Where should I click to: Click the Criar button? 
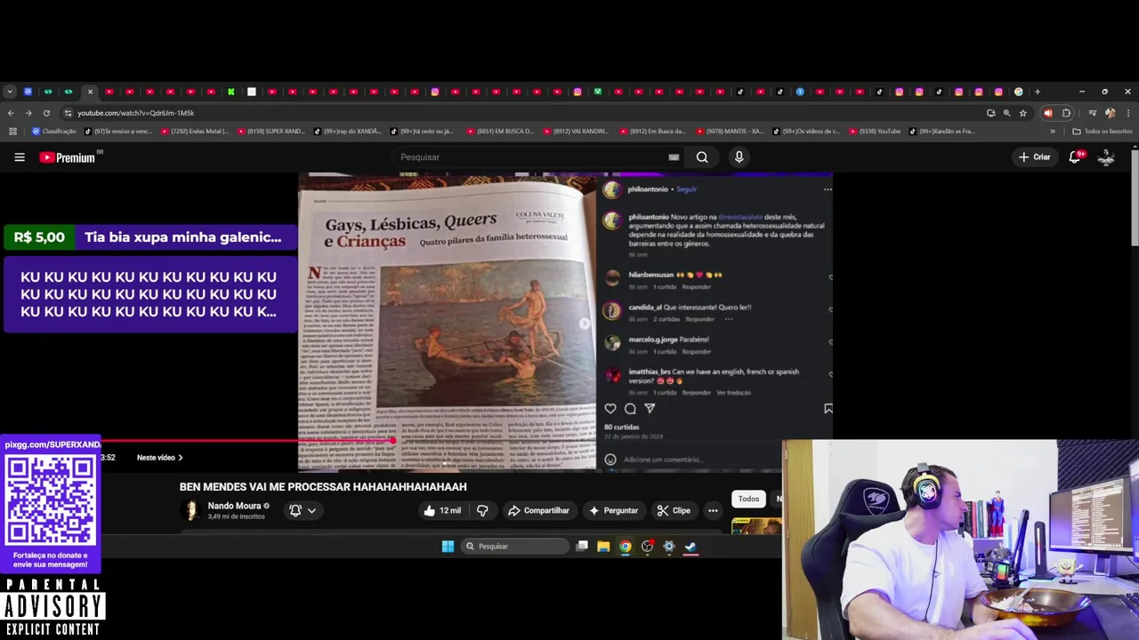[x=1035, y=157]
